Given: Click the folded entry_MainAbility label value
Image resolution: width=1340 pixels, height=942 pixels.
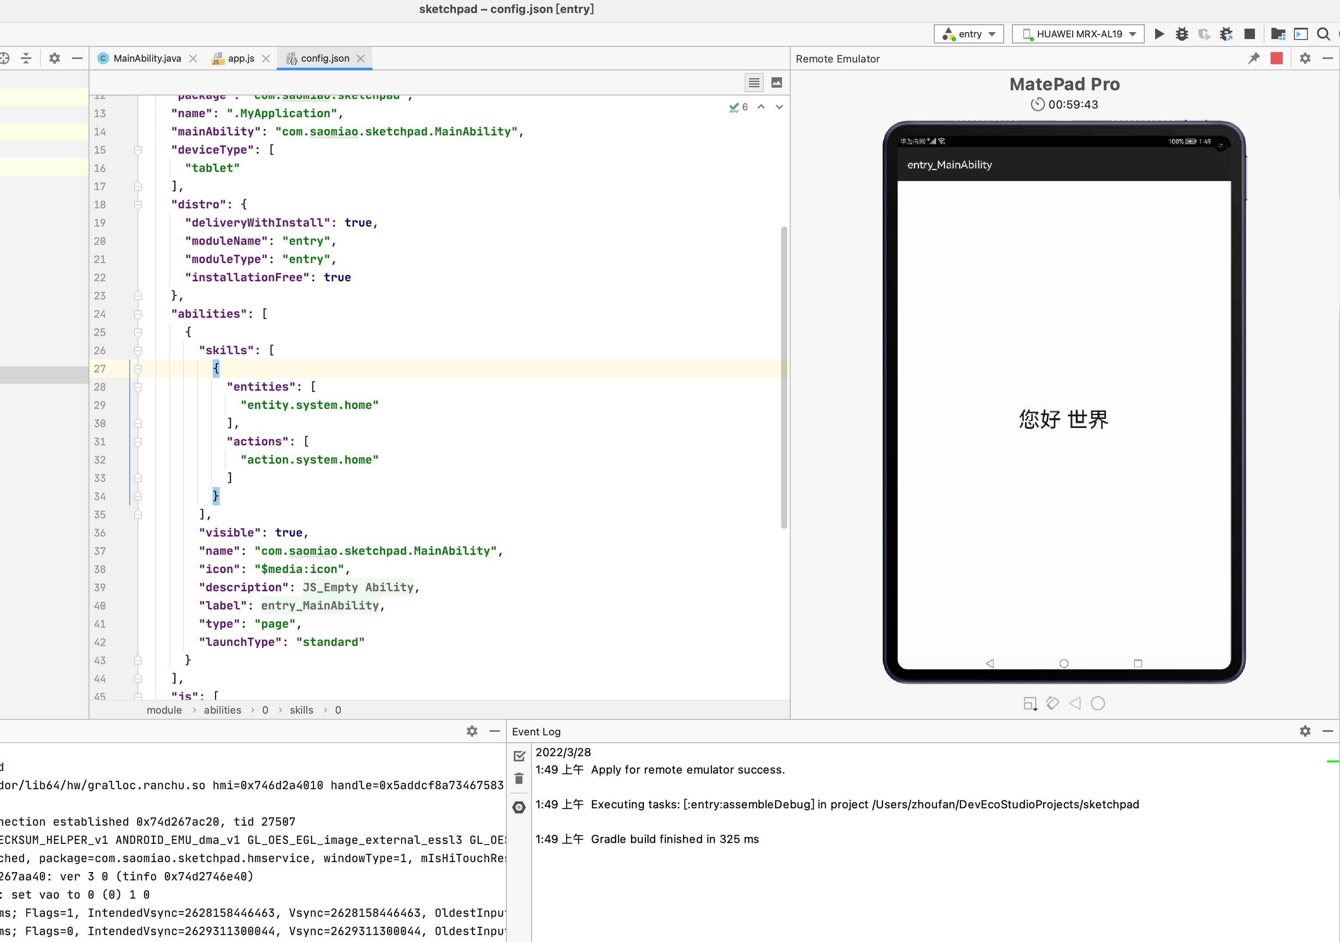Looking at the screenshot, I should (320, 606).
